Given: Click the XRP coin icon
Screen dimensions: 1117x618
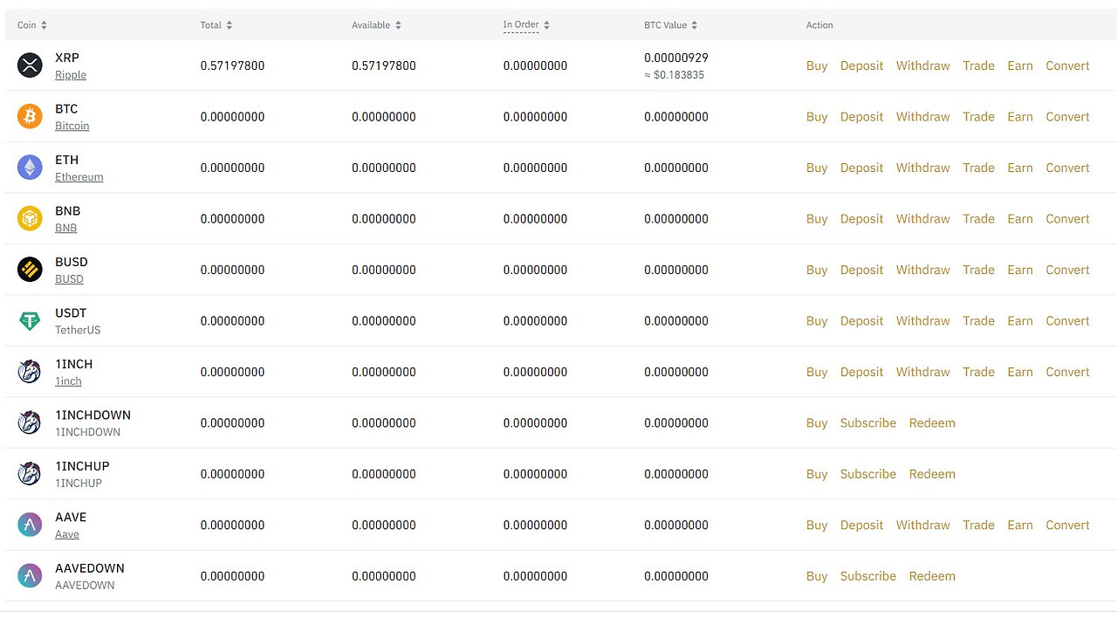Looking at the screenshot, I should 30,65.
